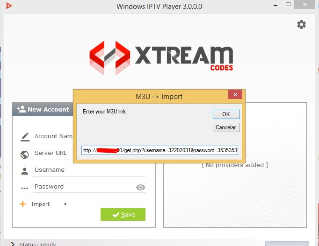Click the Username input field
319x246 pixels.
tap(89, 170)
